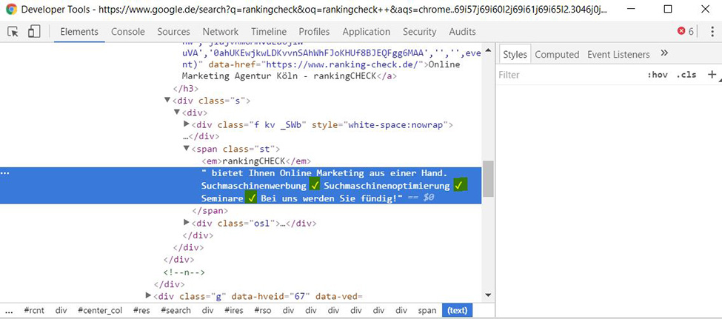Image resolution: width=722 pixels, height=319 pixels.
Task: Toggle the :hov element state button
Action: (x=658, y=75)
